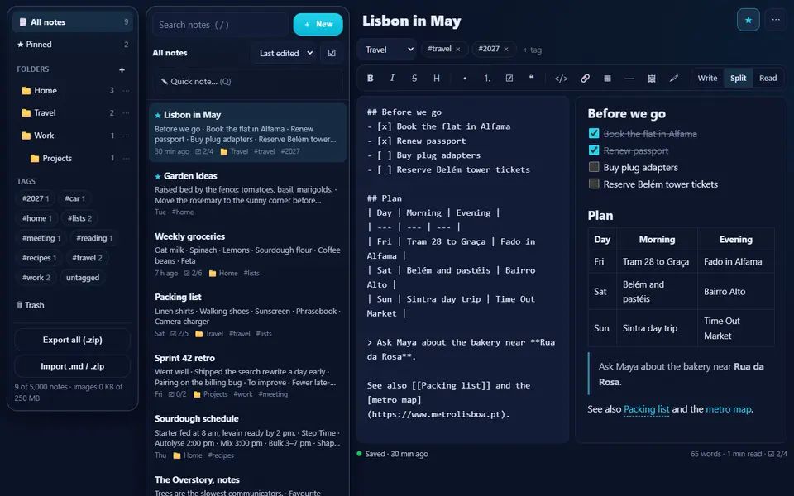Apply strikethrough formatting from the toolbar
794x496 pixels.
click(x=414, y=78)
